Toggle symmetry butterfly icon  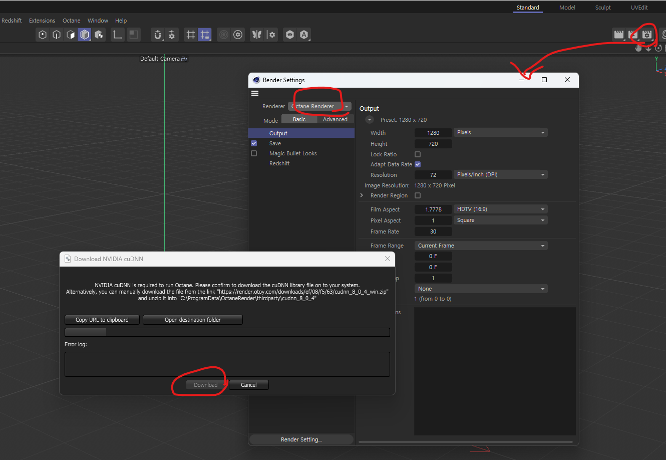point(257,35)
